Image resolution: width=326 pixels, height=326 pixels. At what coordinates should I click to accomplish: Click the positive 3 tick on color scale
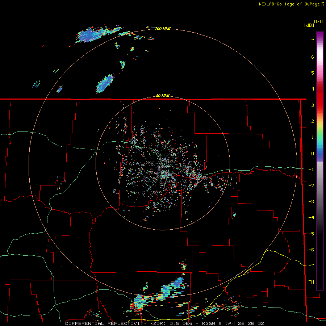click(x=313, y=105)
